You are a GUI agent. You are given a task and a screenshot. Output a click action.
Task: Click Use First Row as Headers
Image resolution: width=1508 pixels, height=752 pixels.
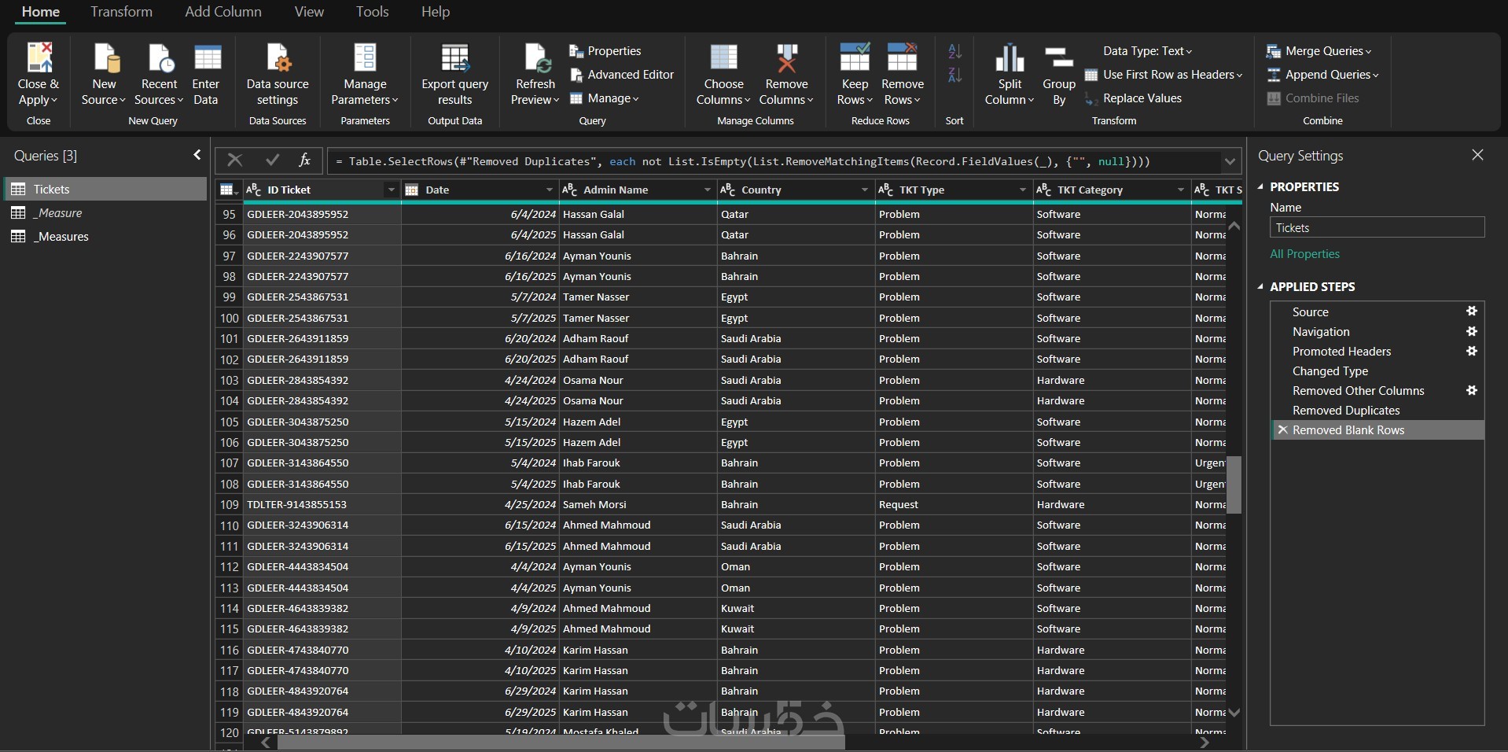1164,75
